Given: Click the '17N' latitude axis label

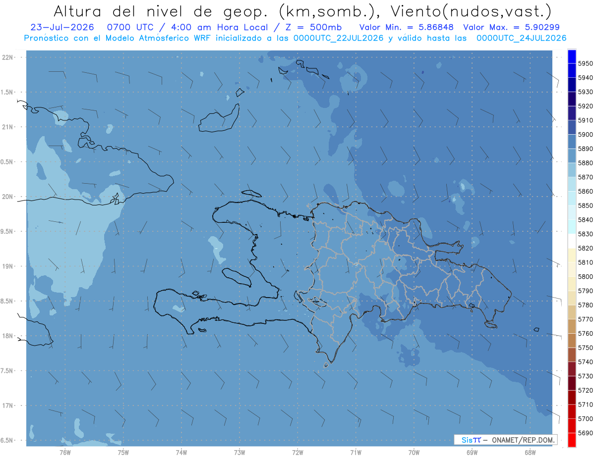Looking at the screenshot, I should click(8, 406).
